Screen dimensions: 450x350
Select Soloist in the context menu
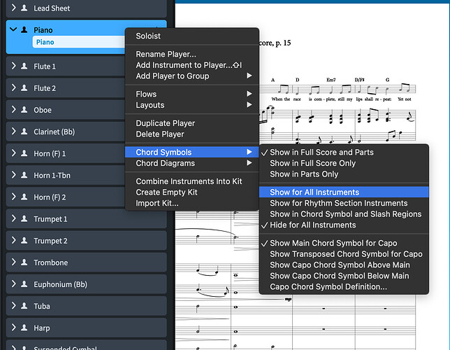[x=192, y=36]
